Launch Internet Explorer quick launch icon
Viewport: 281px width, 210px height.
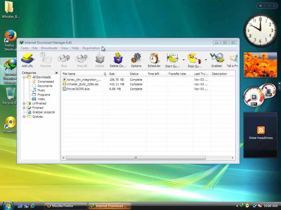pos(33,206)
